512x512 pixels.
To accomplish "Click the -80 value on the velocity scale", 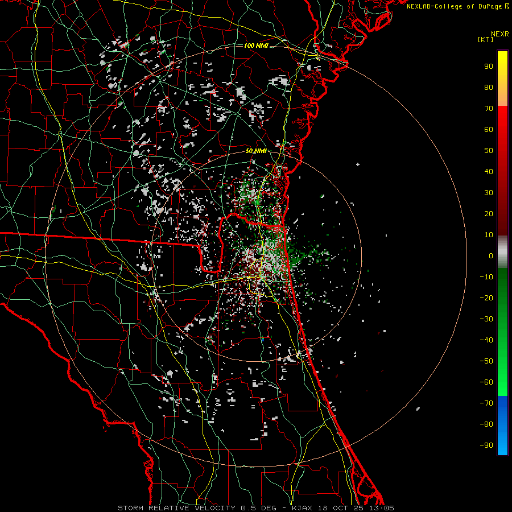I will pyautogui.click(x=486, y=424).
